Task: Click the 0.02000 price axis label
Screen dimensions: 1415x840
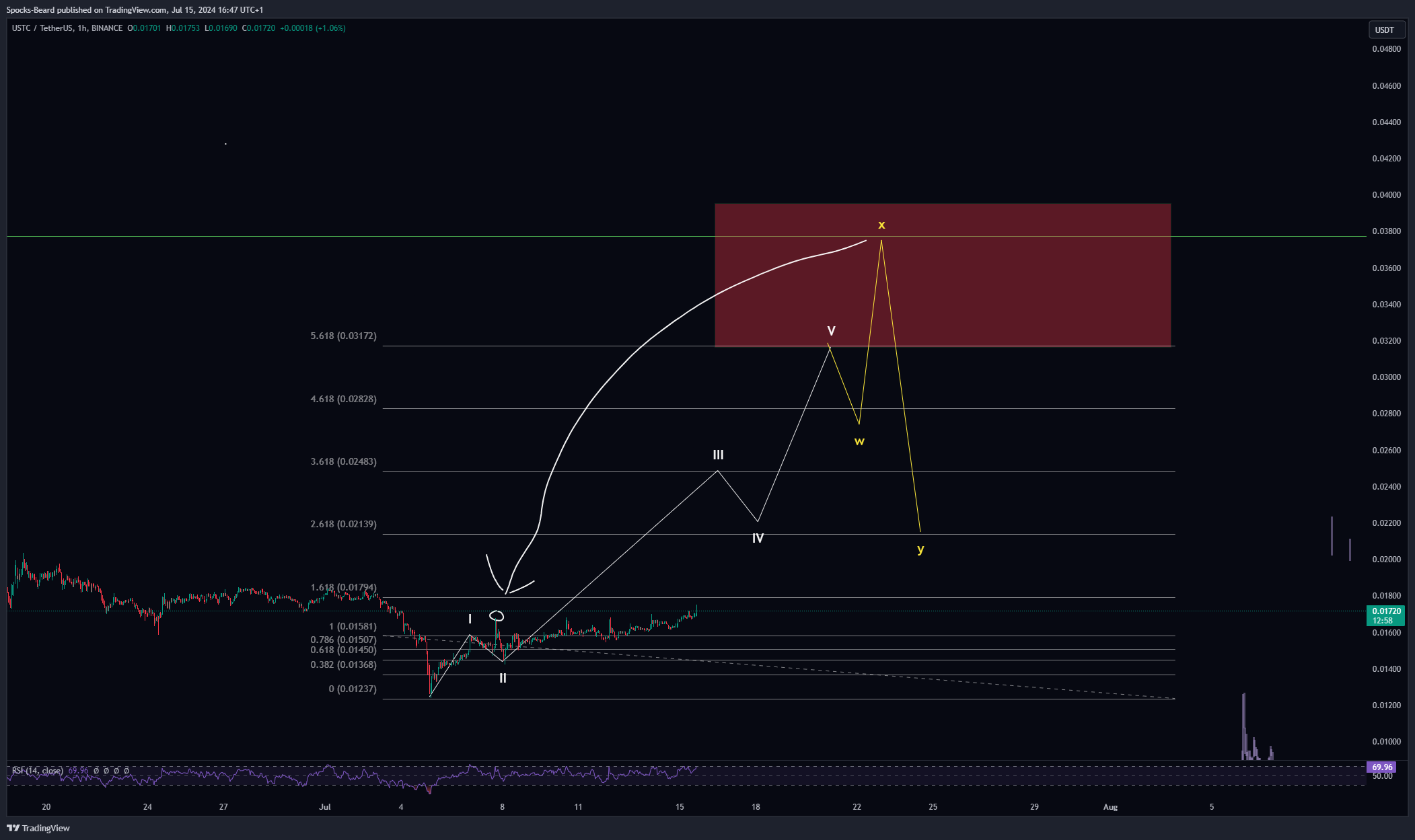Action: (1387, 560)
